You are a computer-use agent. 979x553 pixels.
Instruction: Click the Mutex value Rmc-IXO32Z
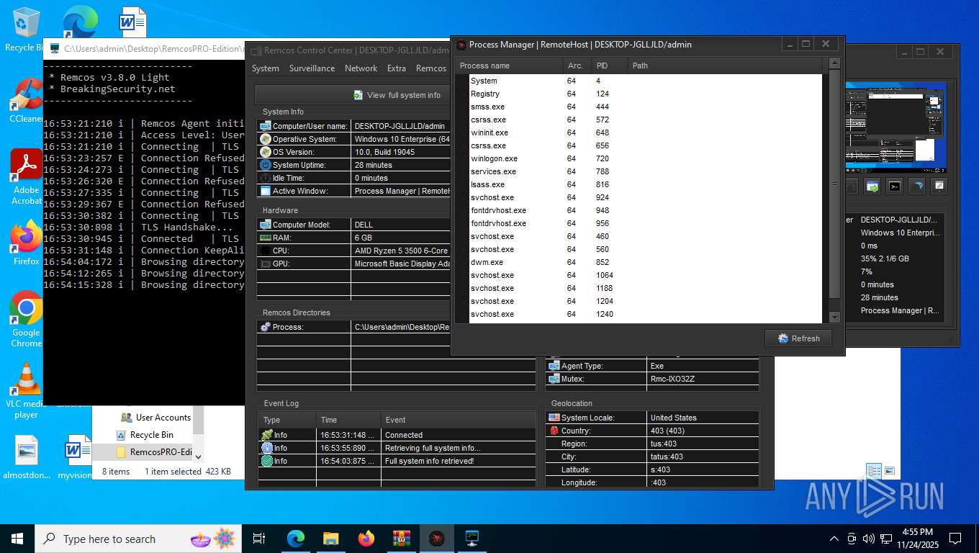click(x=672, y=379)
